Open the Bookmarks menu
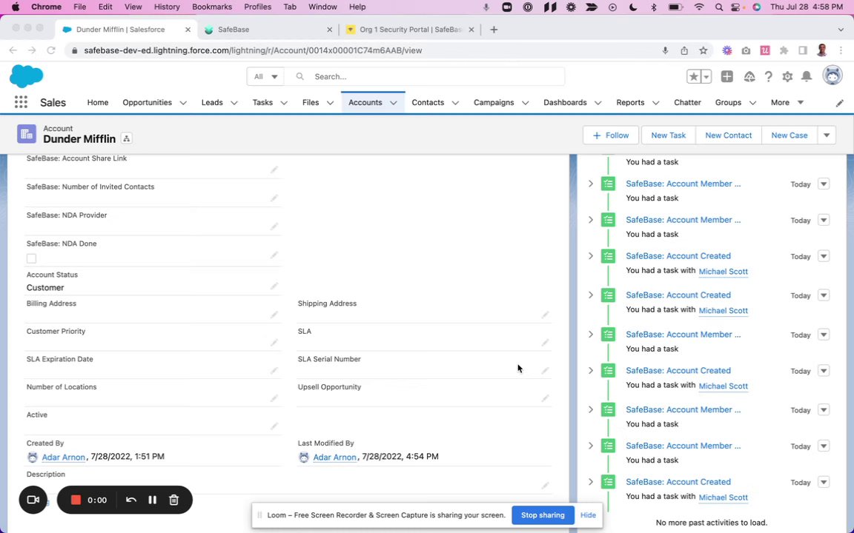The image size is (854, 533). point(212,7)
